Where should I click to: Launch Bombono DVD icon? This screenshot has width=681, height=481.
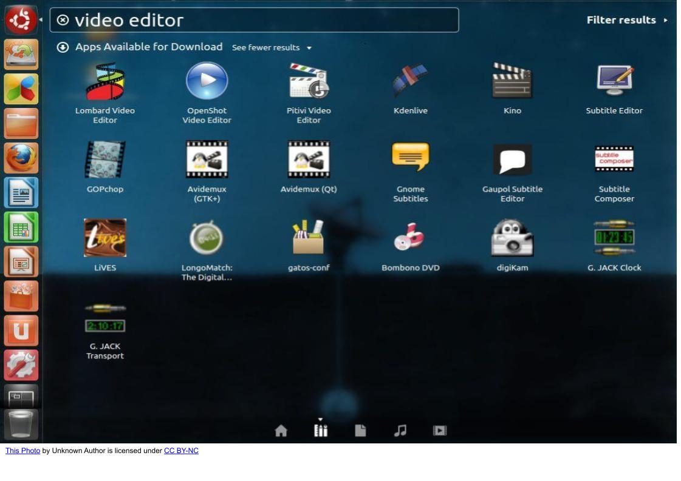point(409,237)
